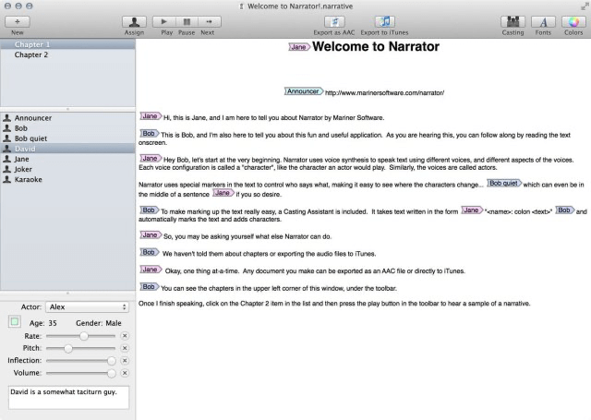Viewport: 591px width, 420px height.
Task: Click Jane tag before 'if you so desire'
Action: point(223,193)
